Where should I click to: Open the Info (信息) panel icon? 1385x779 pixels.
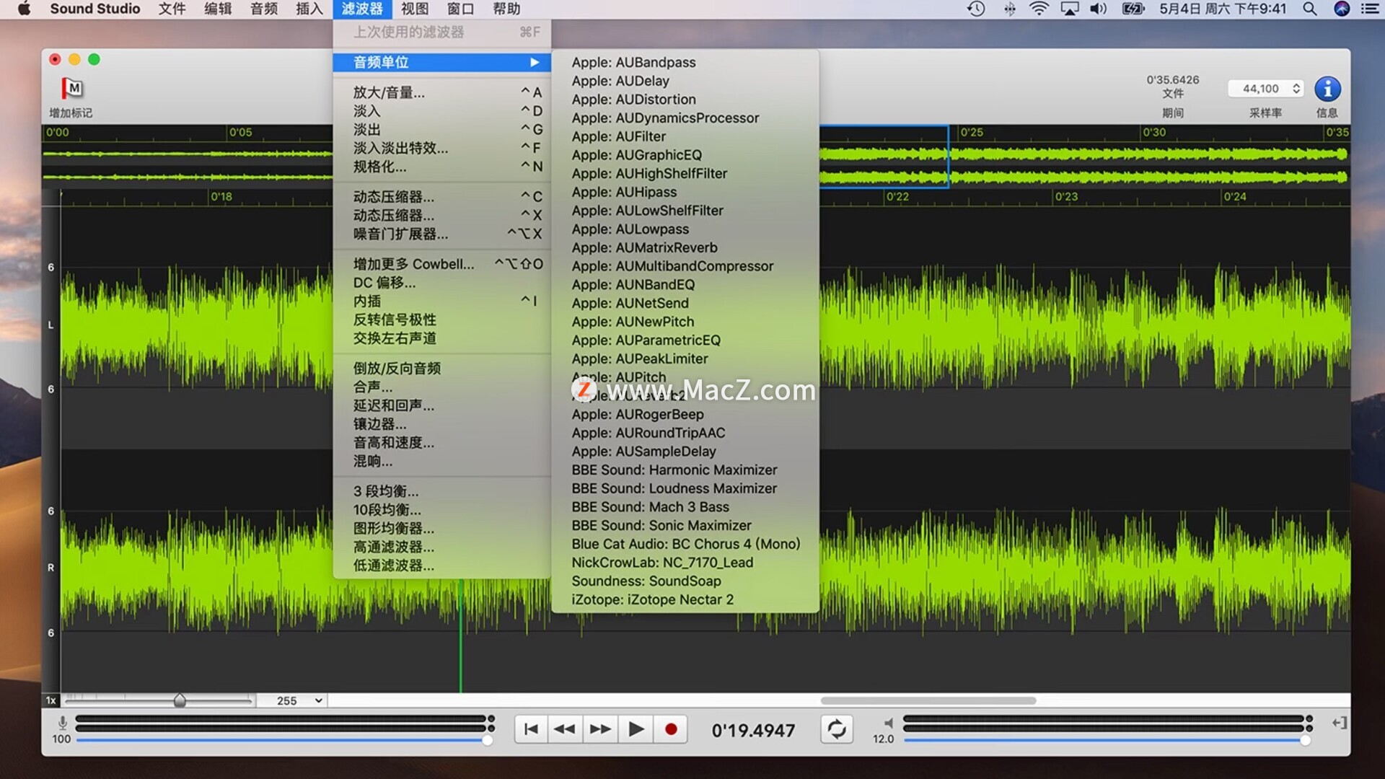1327,89
